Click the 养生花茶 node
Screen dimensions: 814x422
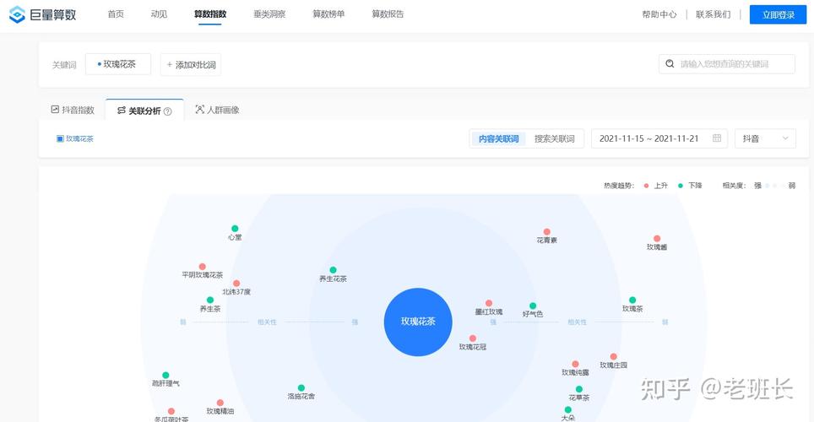(333, 270)
